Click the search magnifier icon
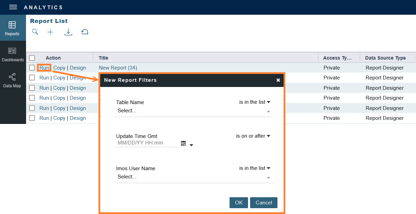The height and width of the screenshot is (214, 416). coord(35,32)
